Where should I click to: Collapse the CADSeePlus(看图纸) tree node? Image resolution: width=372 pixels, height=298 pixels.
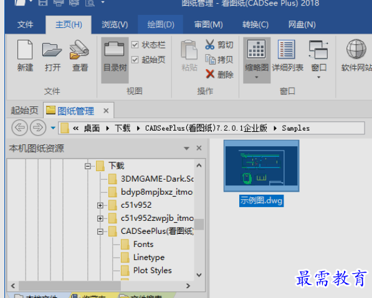pos(100,231)
